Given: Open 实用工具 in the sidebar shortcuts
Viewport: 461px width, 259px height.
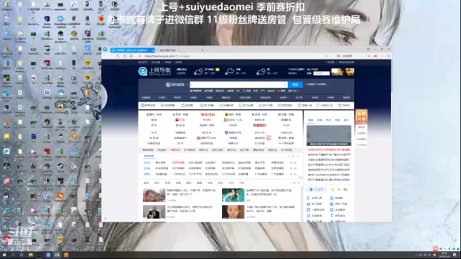Looking at the screenshot, I should click(x=315, y=198).
